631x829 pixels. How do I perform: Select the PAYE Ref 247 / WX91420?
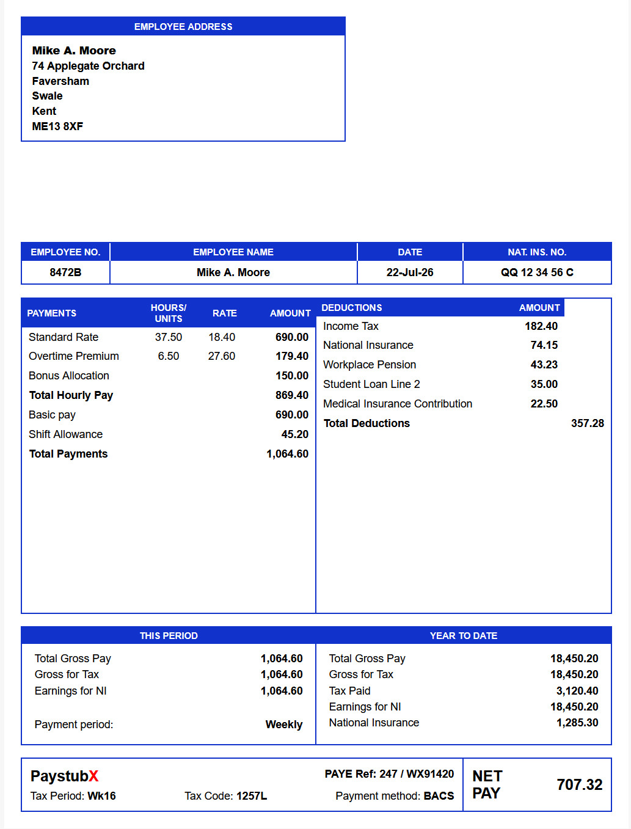click(x=389, y=774)
